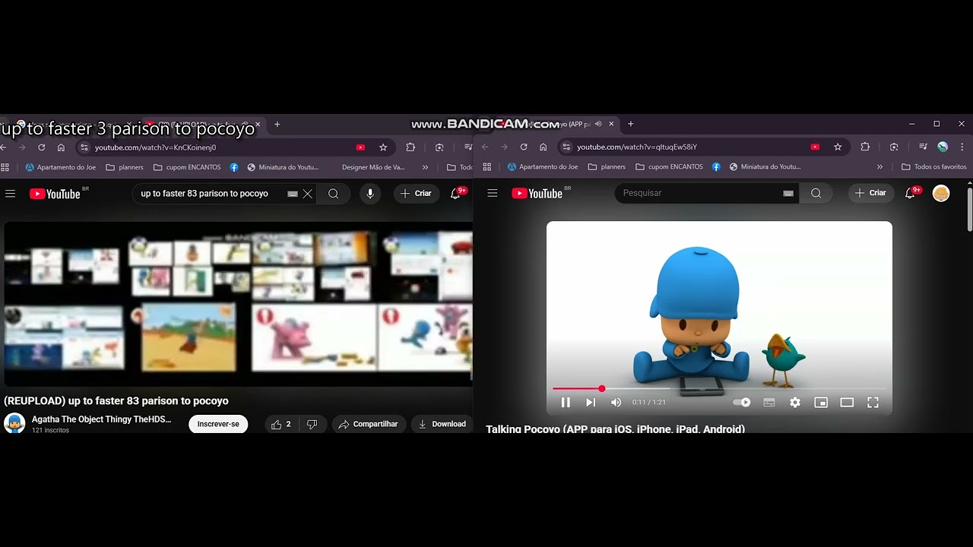The width and height of the screenshot is (973, 547).
Task: Clear the left window search text
Action: [308, 194]
